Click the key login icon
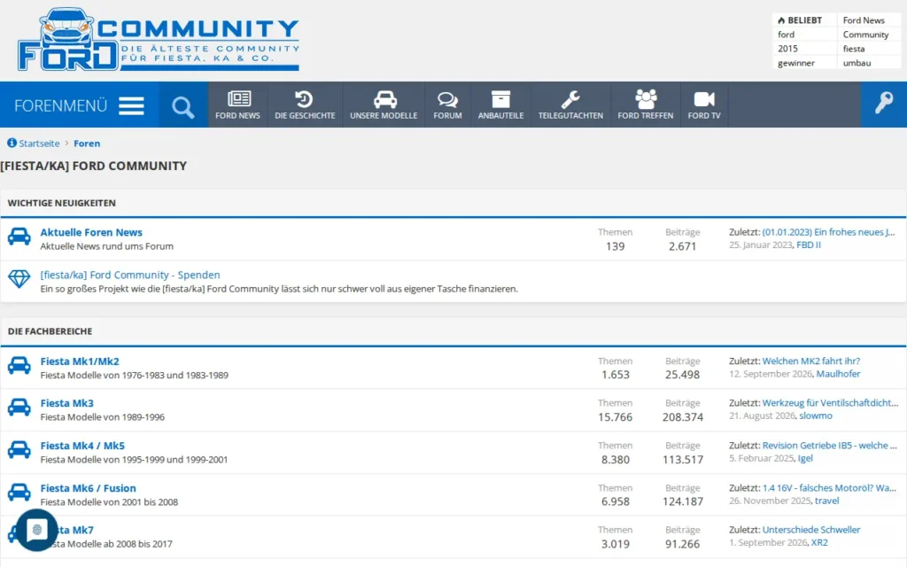 [883, 103]
